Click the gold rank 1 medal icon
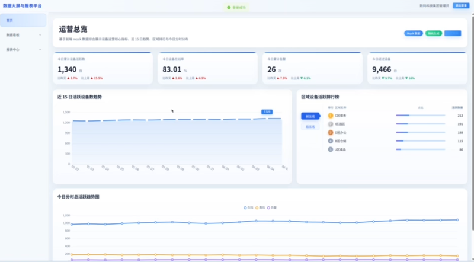 pos(331,116)
